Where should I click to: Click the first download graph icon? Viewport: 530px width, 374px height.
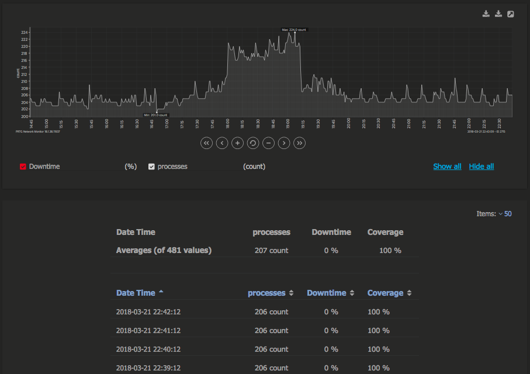tap(486, 13)
